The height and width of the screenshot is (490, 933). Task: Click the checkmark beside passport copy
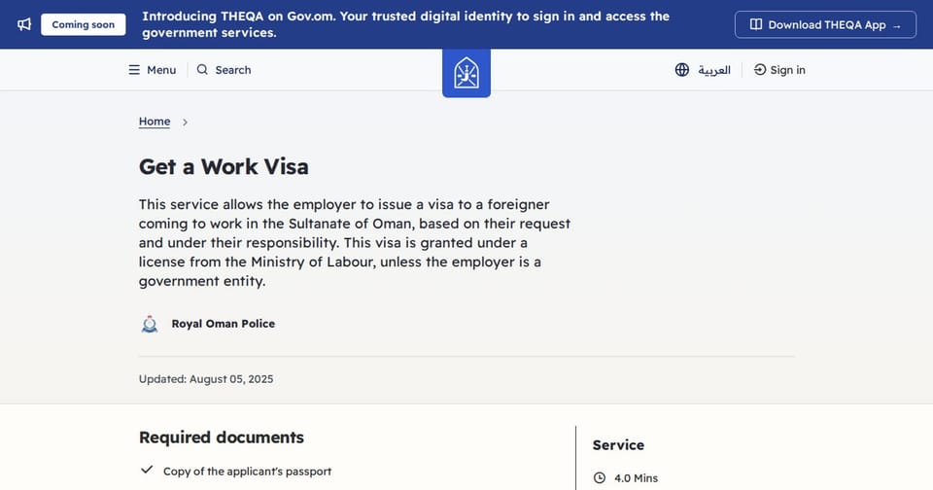pyautogui.click(x=147, y=470)
